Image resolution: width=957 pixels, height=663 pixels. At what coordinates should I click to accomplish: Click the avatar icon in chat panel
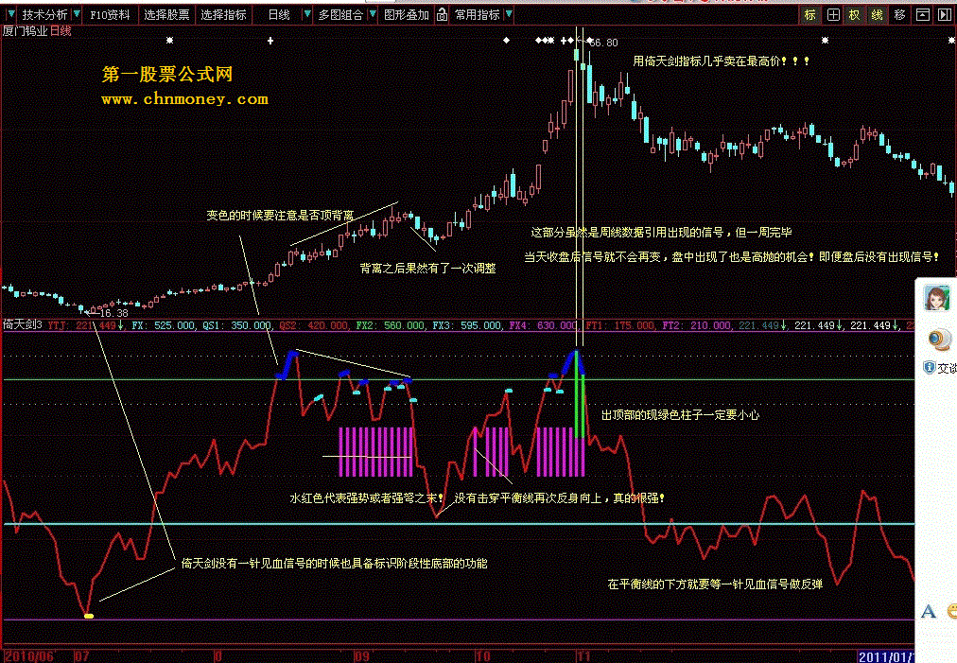tap(936, 299)
